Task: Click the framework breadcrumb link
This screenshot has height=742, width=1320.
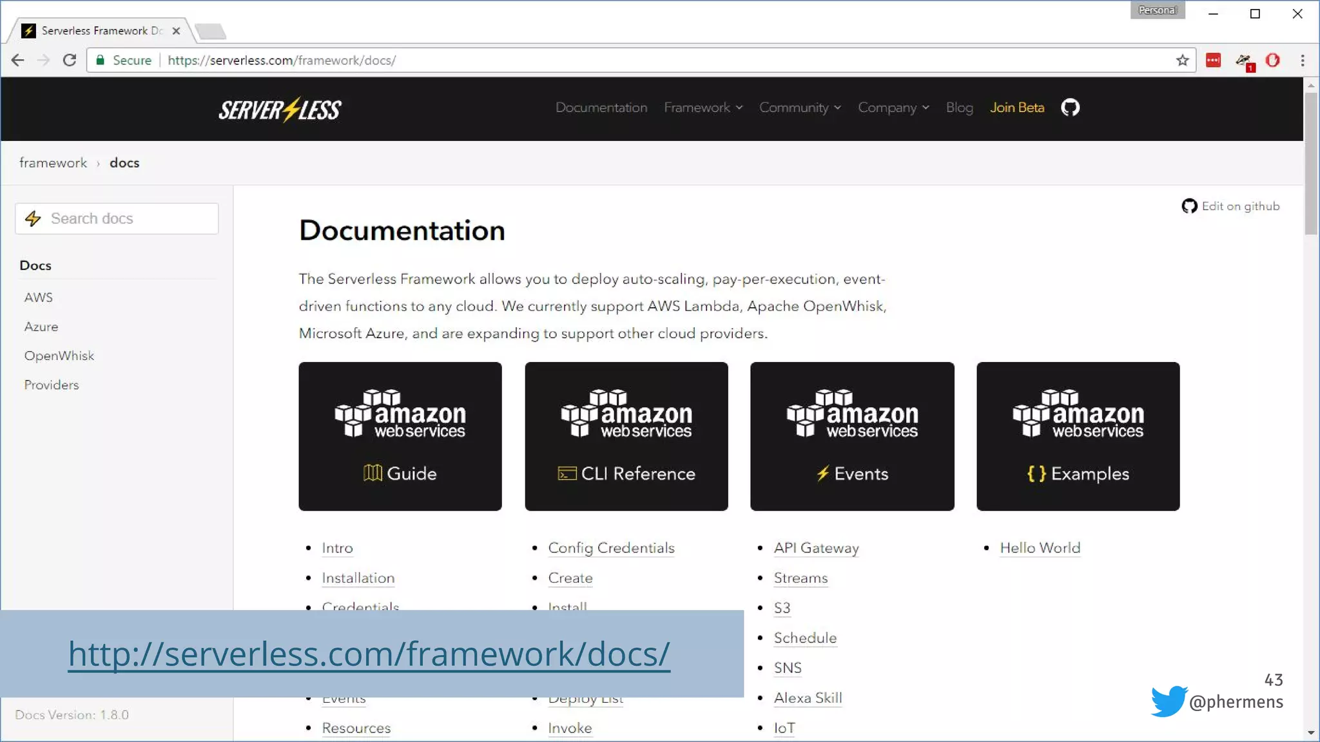Action: (53, 163)
